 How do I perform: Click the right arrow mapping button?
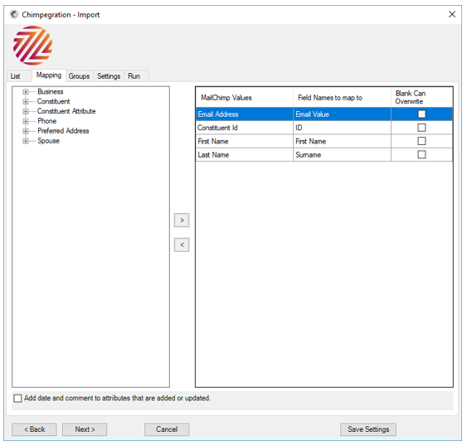point(182,221)
